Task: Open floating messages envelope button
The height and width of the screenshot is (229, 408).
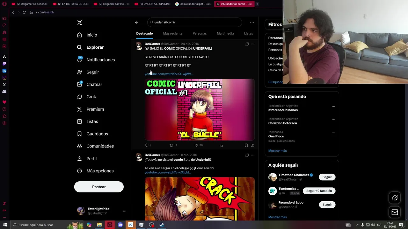Action: tap(395, 212)
